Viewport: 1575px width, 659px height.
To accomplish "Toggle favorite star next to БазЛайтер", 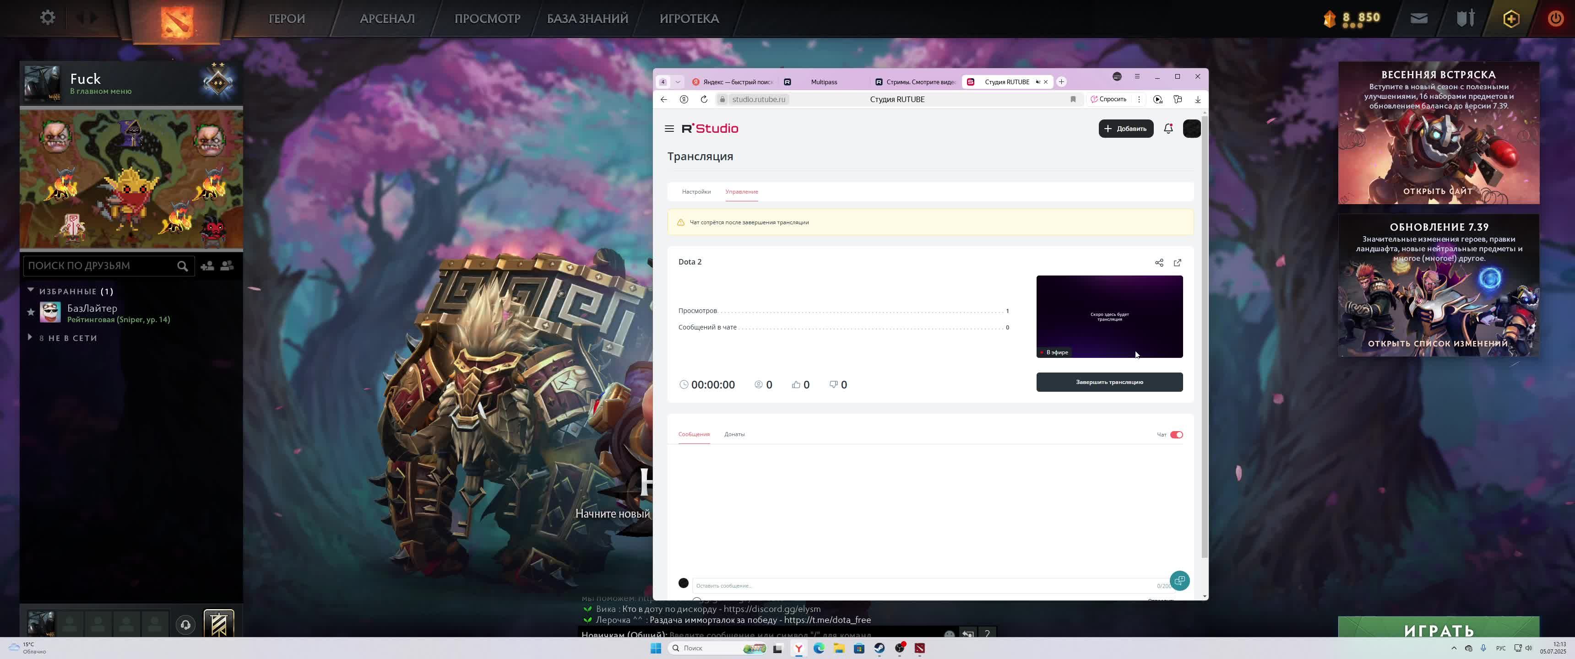I will coord(31,313).
